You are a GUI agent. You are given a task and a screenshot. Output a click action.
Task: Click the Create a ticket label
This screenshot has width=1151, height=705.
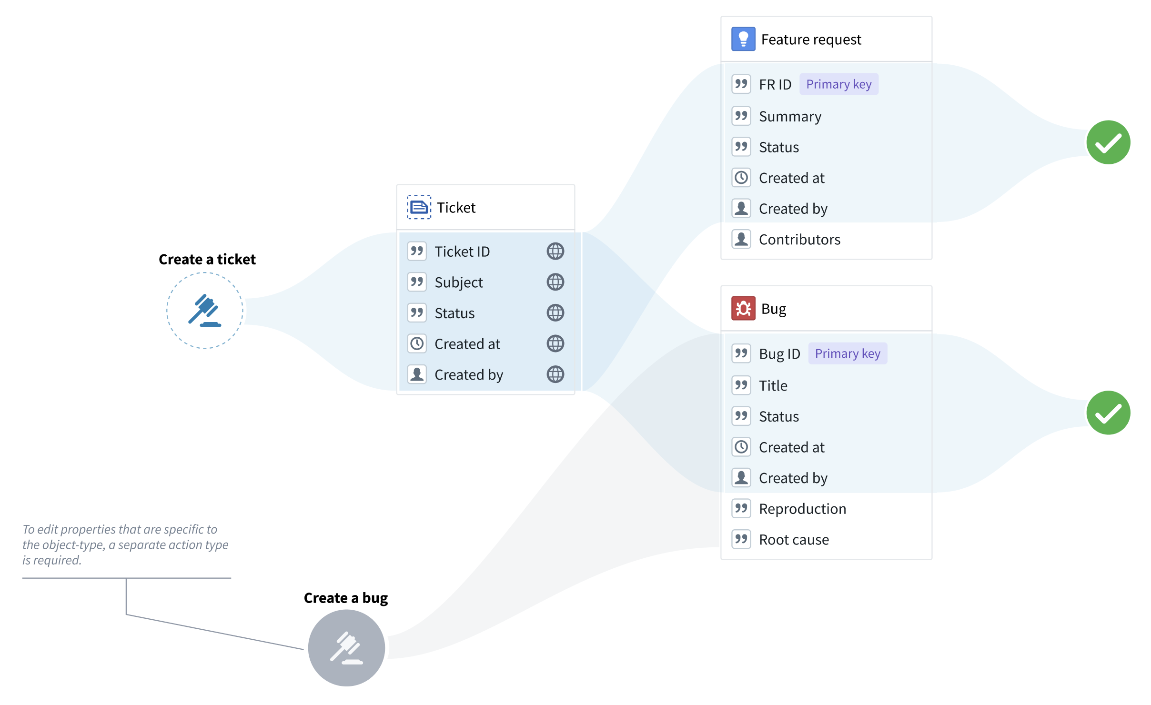click(x=207, y=259)
